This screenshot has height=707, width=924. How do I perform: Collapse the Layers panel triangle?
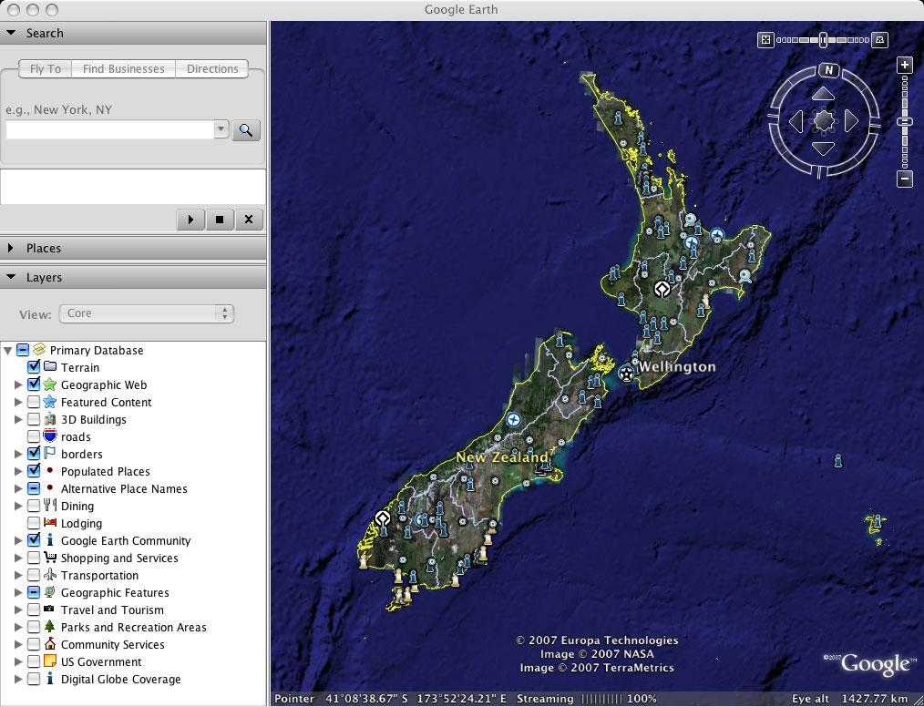click(11, 277)
